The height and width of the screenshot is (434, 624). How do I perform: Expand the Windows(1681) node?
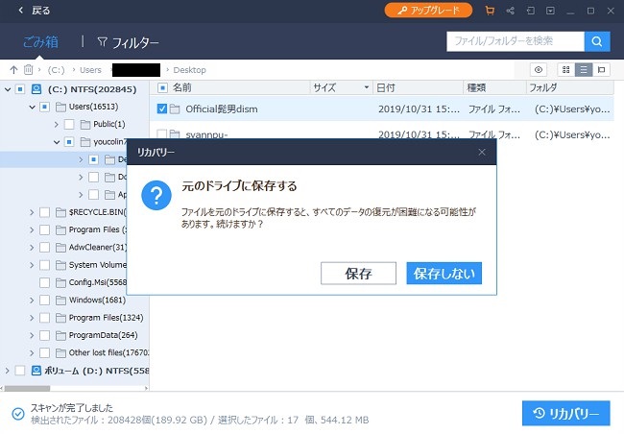[x=32, y=300]
